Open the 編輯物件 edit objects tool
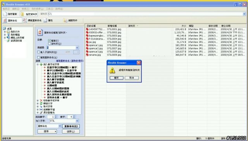248x141 pixels. (x=65, y=20)
